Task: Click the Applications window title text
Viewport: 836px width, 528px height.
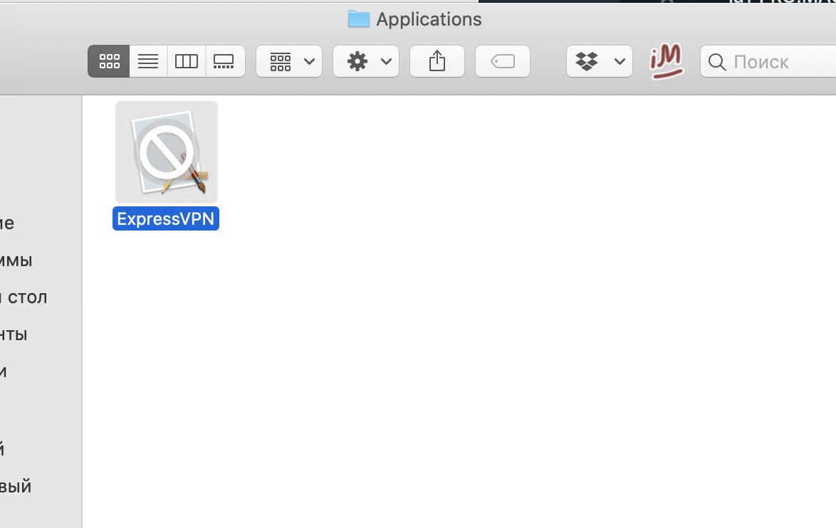Action: point(429,19)
